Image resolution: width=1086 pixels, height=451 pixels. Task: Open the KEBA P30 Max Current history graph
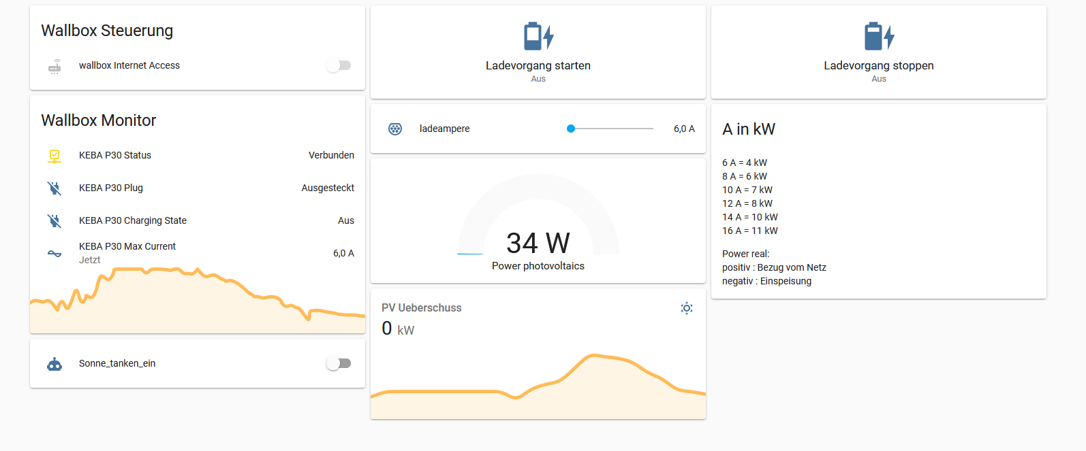(198, 301)
